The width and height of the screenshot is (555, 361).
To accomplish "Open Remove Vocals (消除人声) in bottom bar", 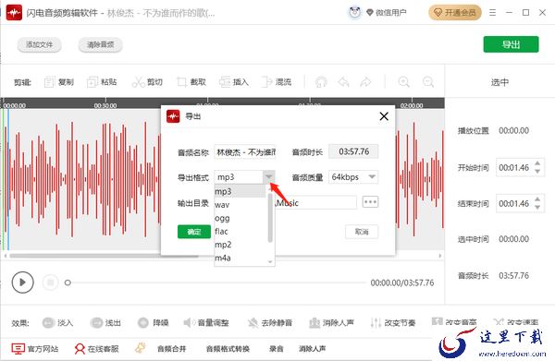I will point(313,349).
